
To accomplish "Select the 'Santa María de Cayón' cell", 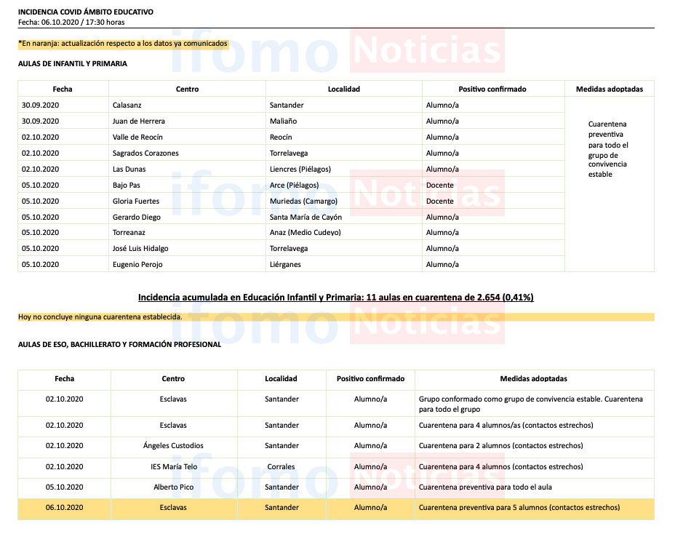I will pyautogui.click(x=305, y=218).
